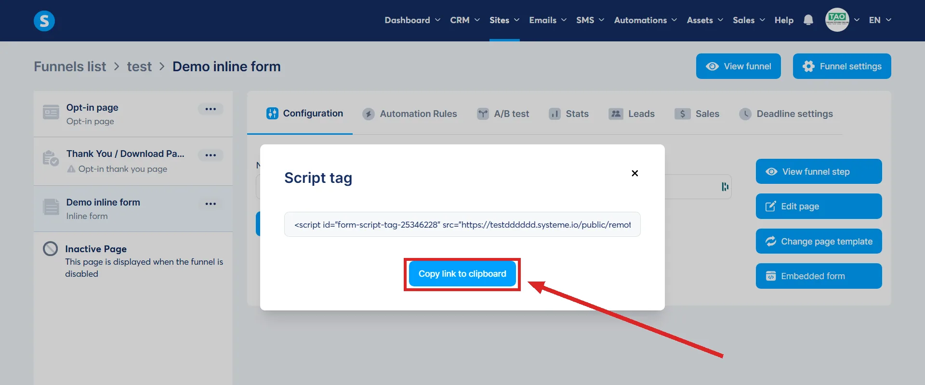
Task: Click the View funnel button
Action: [739, 66]
